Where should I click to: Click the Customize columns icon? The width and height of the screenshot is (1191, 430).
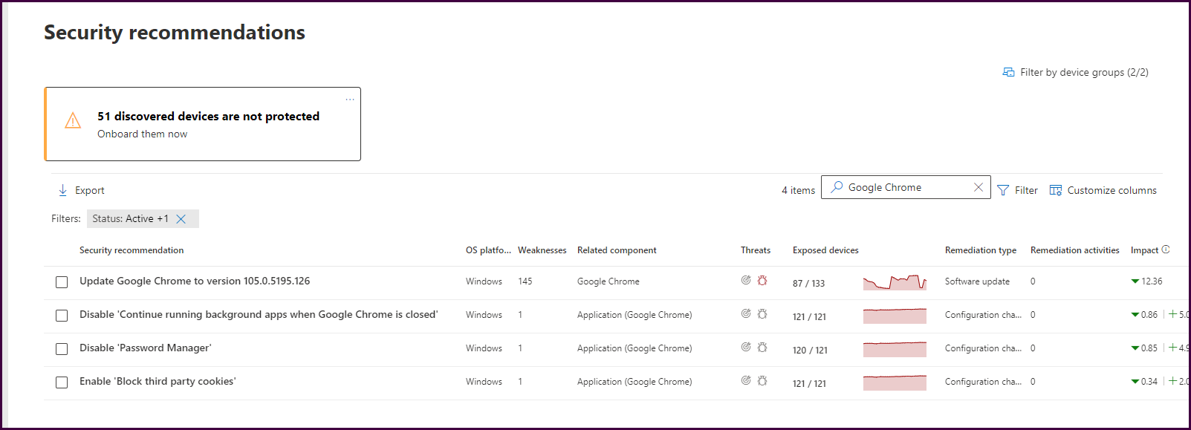[x=1055, y=190]
